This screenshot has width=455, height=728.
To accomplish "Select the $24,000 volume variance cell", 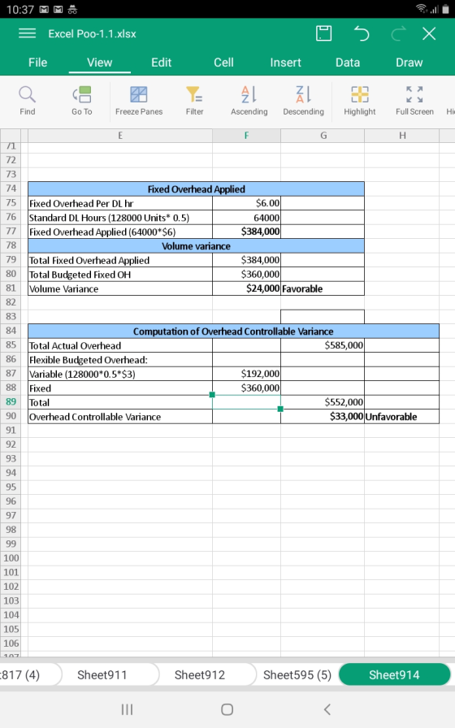I will (x=246, y=288).
